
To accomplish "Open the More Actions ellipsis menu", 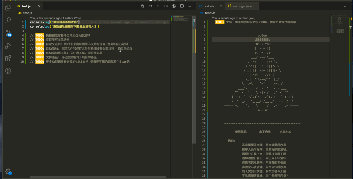I will coord(189,6).
